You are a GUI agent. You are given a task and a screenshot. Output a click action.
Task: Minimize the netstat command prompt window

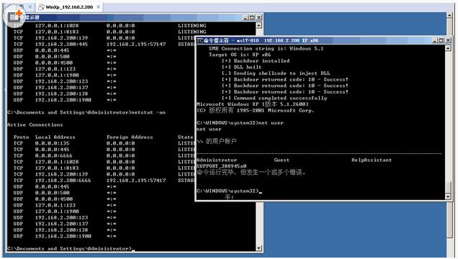click(246, 17)
